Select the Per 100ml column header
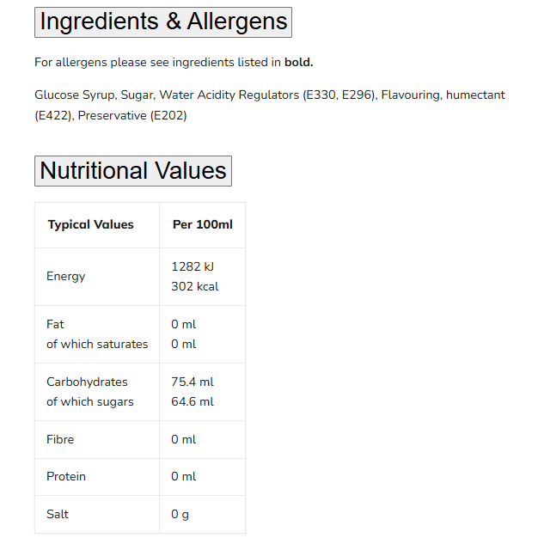The height and width of the screenshot is (538, 538). click(202, 224)
